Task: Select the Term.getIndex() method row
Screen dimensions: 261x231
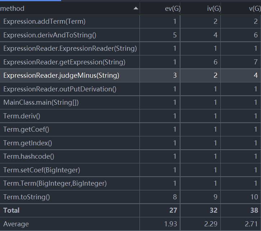Action: coord(130,143)
